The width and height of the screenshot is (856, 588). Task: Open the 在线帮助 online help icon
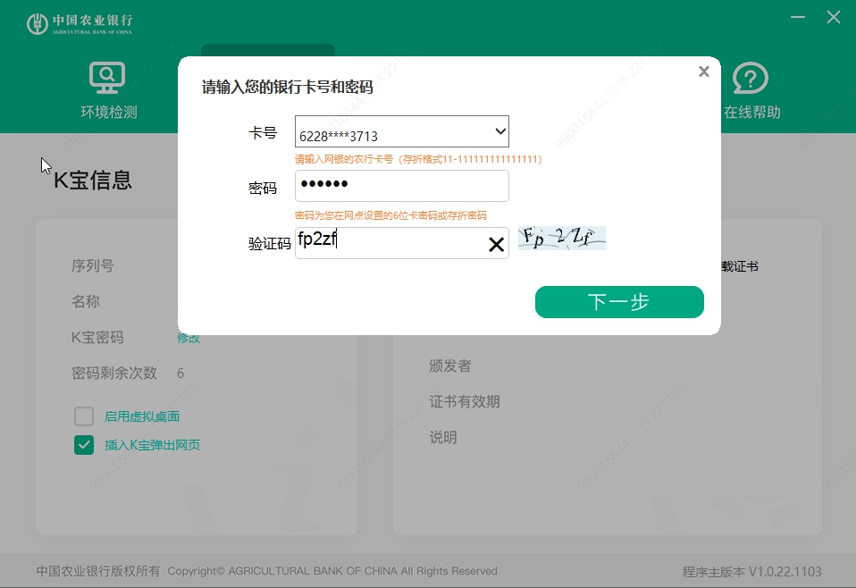click(x=750, y=78)
